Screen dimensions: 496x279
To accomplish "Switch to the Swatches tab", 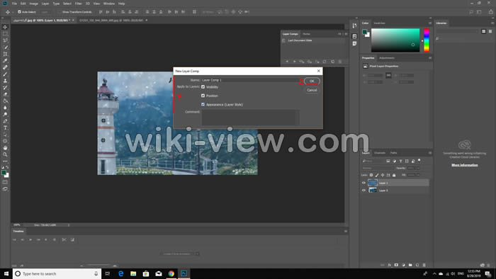I will click(x=380, y=23).
